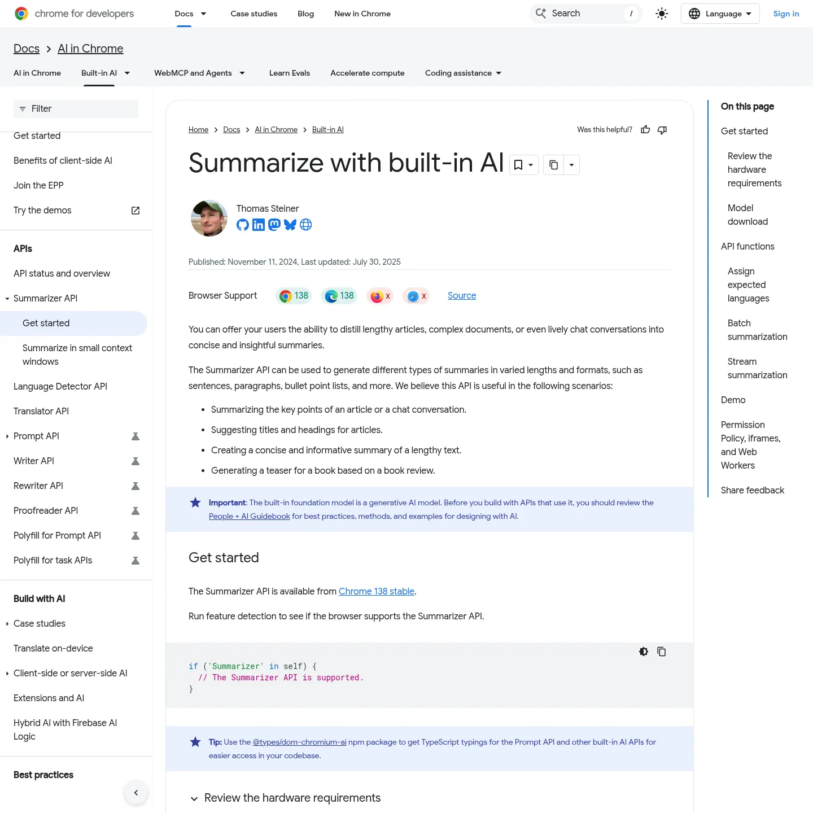Click Safari unsupported browser badge
Viewport: 813px width, 813px height.
click(x=416, y=296)
